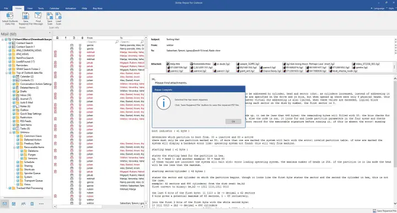This screenshot has height=213, width=397.
Task: Open the Find Message tool
Action: tap(38, 19)
